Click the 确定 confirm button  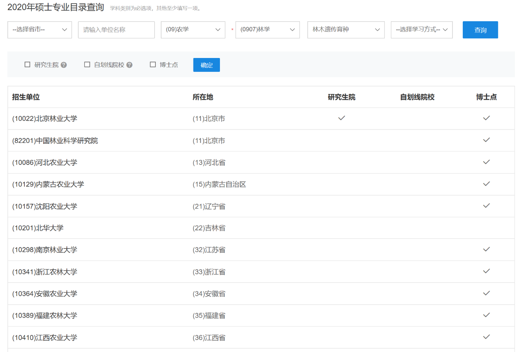(206, 65)
